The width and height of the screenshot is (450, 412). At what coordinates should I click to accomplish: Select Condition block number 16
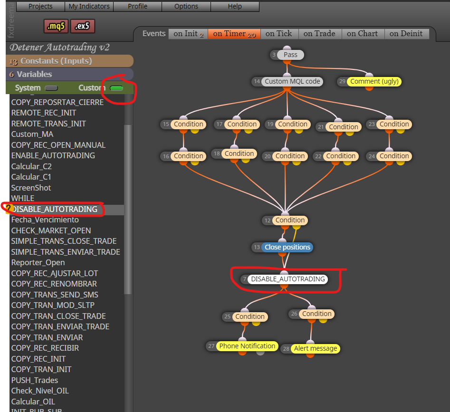click(188, 156)
